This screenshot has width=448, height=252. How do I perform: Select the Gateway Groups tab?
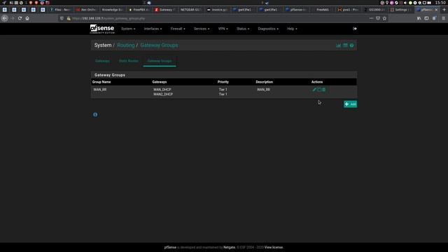(160, 61)
